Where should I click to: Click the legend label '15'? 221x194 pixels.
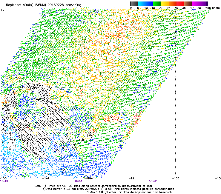tap(153, 8)
